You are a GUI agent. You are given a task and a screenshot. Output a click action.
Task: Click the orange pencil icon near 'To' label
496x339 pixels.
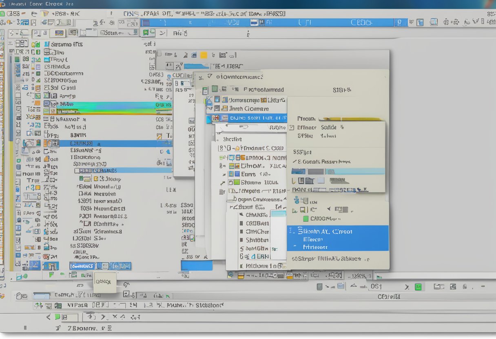coord(159,136)
